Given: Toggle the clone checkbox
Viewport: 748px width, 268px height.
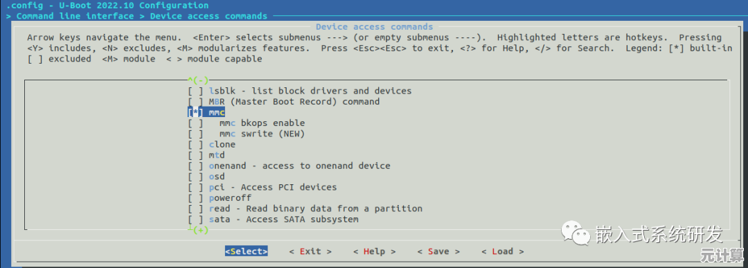Looking at the screenshot, I should coord(195,145).
